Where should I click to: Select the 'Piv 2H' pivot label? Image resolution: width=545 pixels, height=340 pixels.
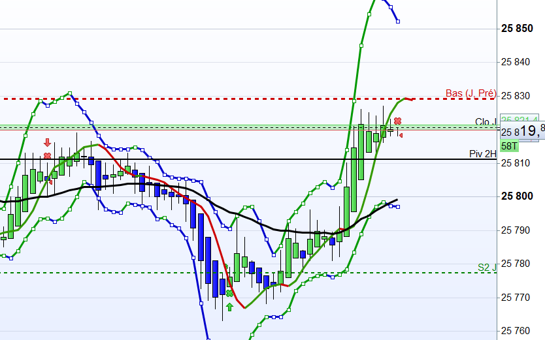tap(483, 154)
